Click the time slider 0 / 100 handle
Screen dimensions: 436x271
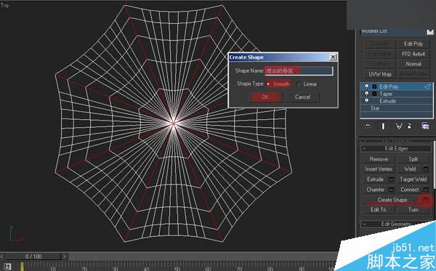coord(33,256)
